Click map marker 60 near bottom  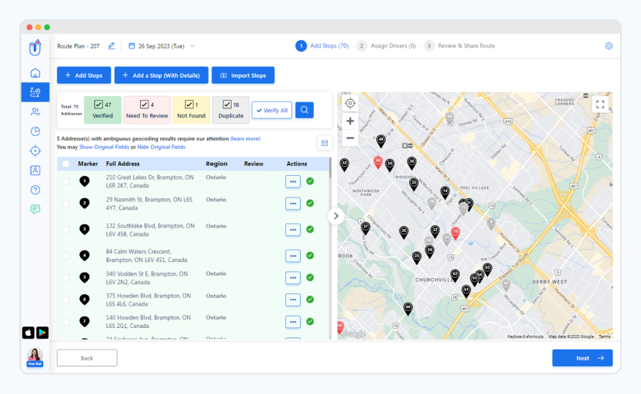(408, 308)
